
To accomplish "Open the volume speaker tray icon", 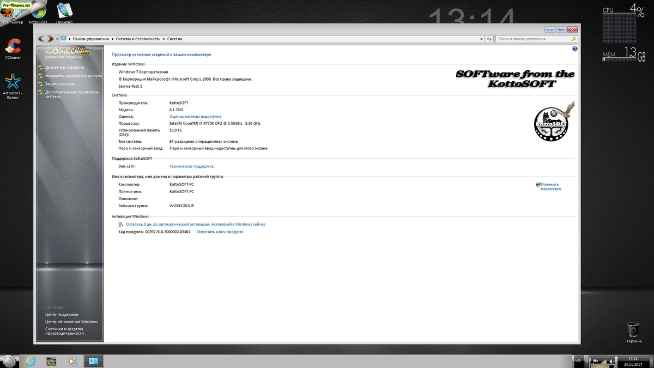I will [613, 361].
